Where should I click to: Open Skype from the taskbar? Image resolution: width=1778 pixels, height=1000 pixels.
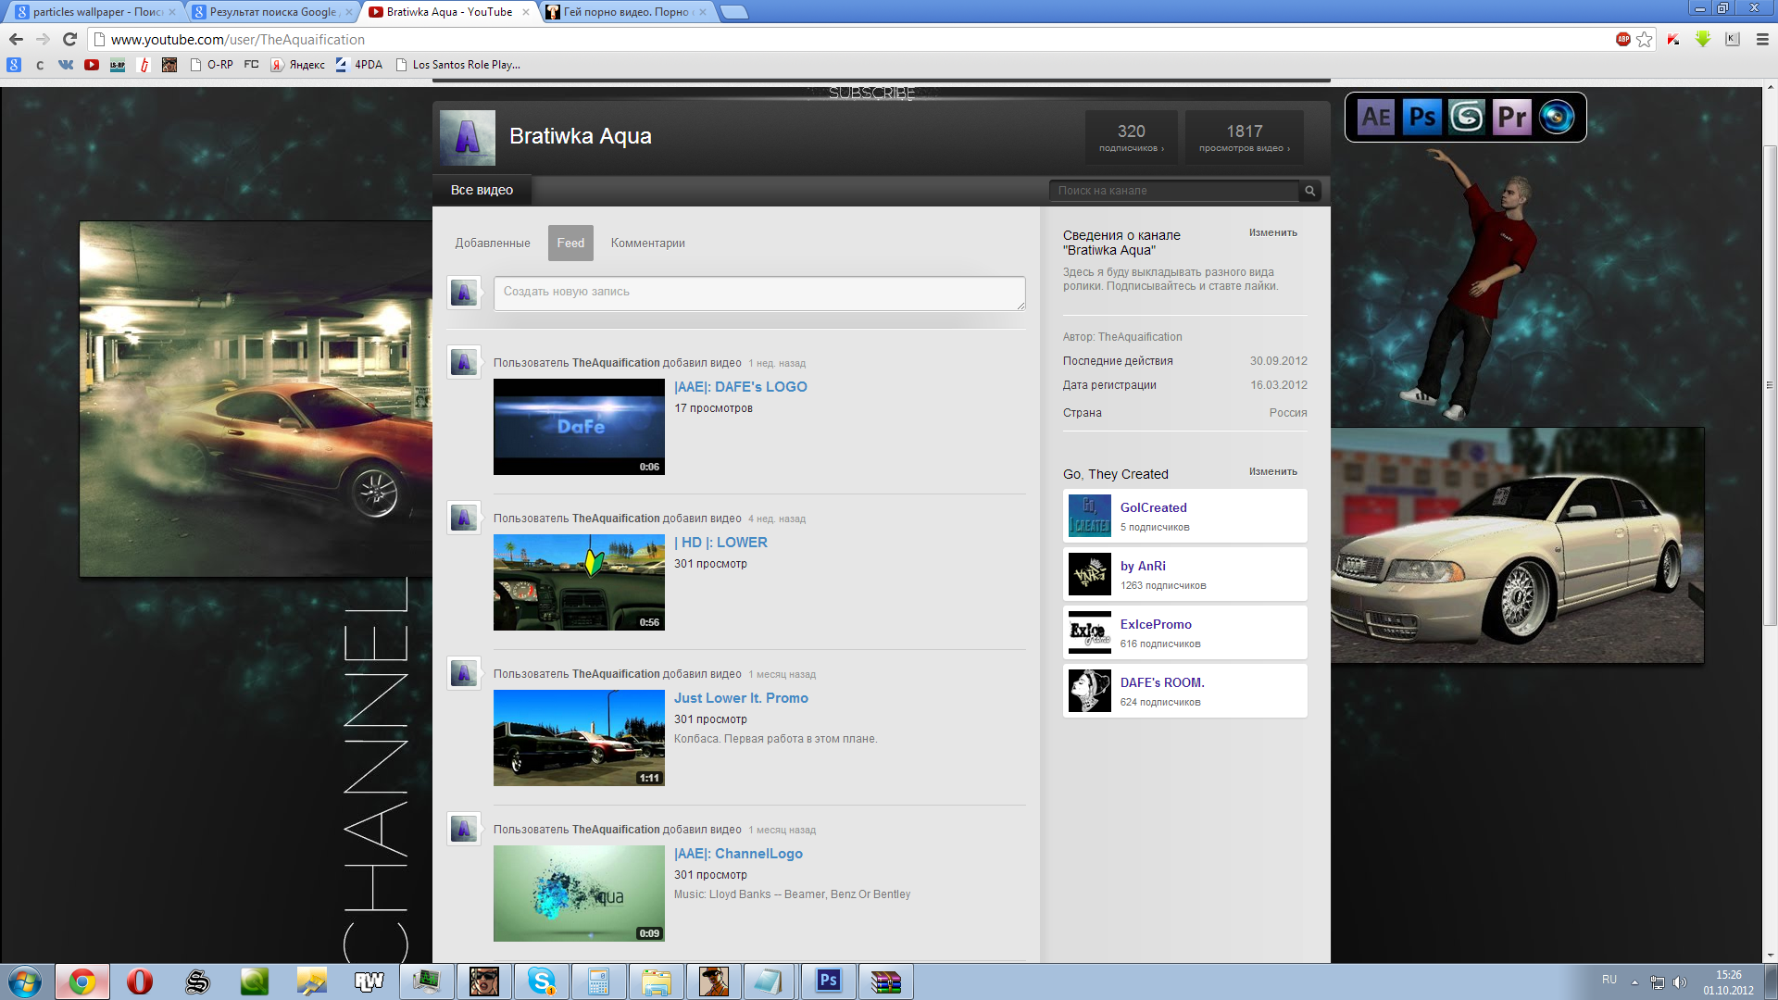[x=542, y=981]
